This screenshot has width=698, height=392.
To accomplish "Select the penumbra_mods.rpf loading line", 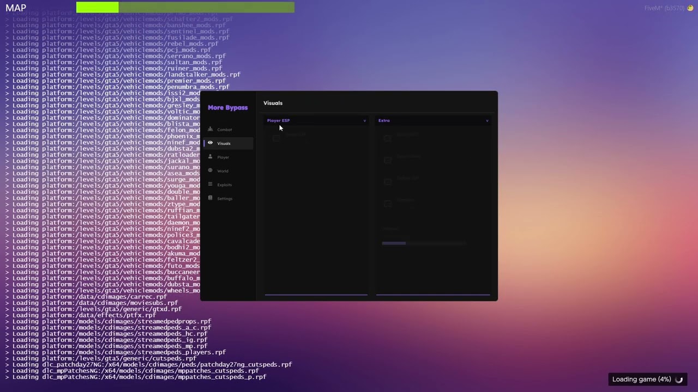I will pos(117,87).
